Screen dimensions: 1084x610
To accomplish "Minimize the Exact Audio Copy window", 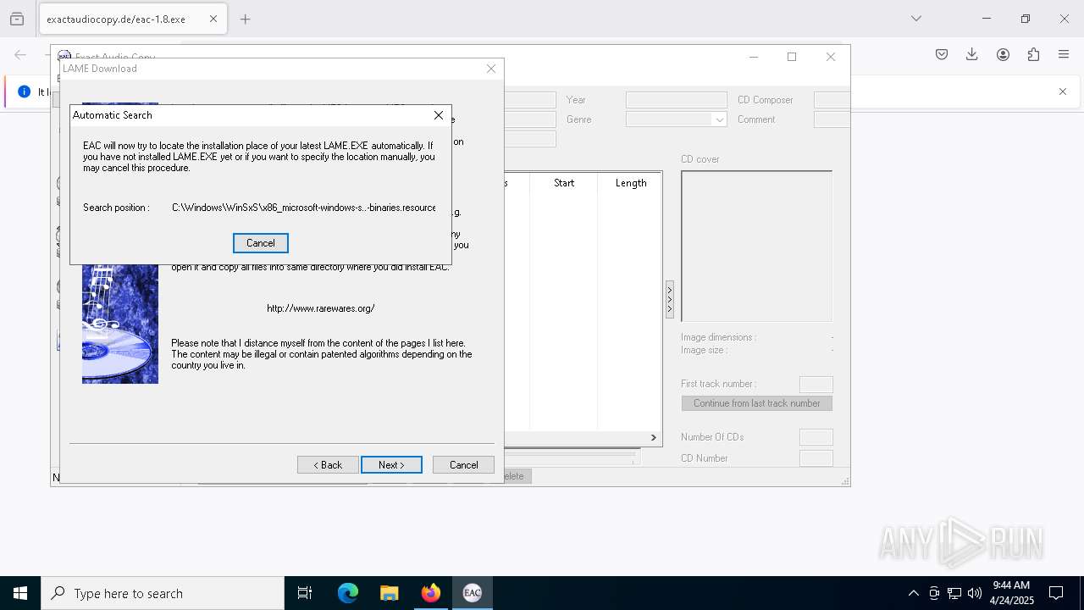I will tap(754, 57).
